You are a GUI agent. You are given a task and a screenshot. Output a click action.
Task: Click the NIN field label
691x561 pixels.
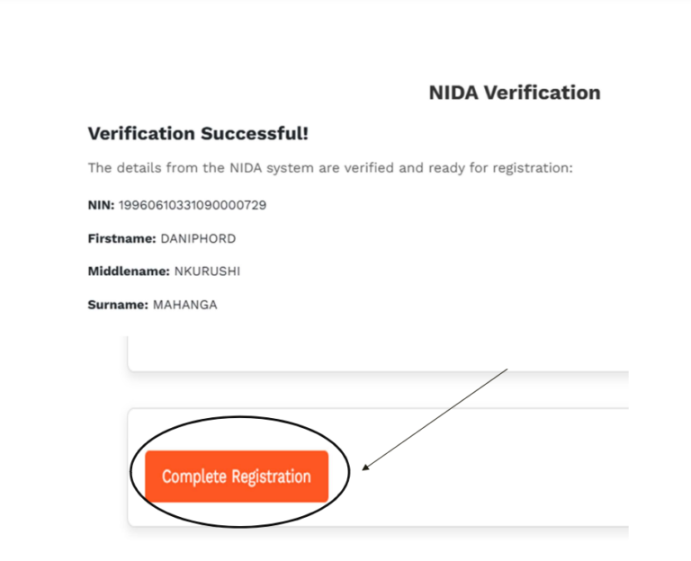[x=101, y=205]
